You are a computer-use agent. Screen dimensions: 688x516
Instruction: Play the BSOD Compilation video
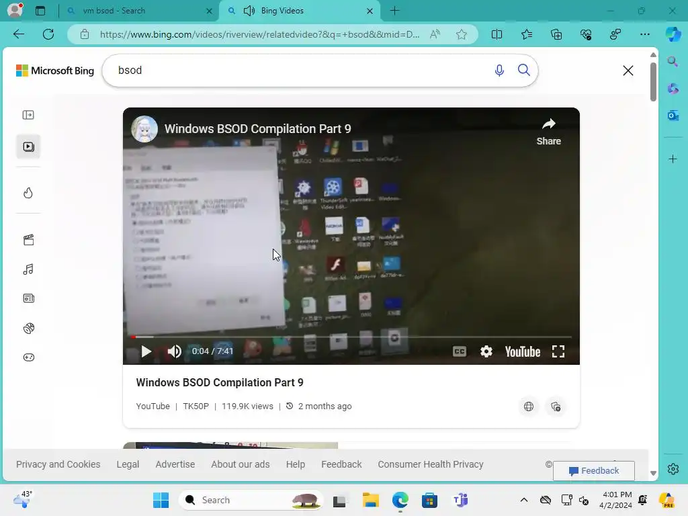point(146,351)
